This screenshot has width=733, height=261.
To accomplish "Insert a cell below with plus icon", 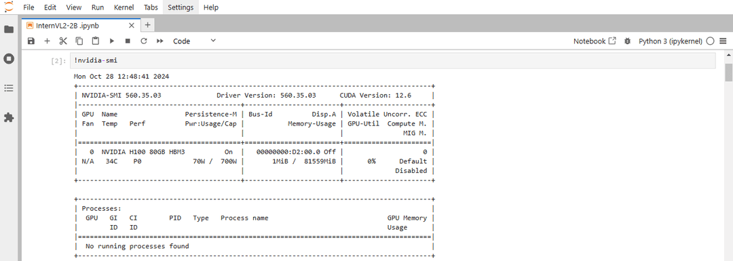I will point(47,41).
